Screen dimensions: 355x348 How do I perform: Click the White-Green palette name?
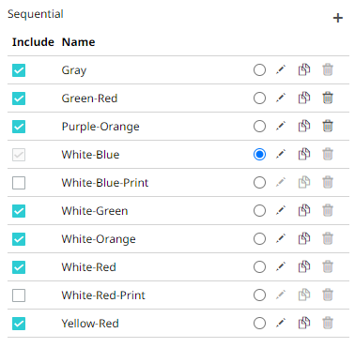[x=95, y=211]
